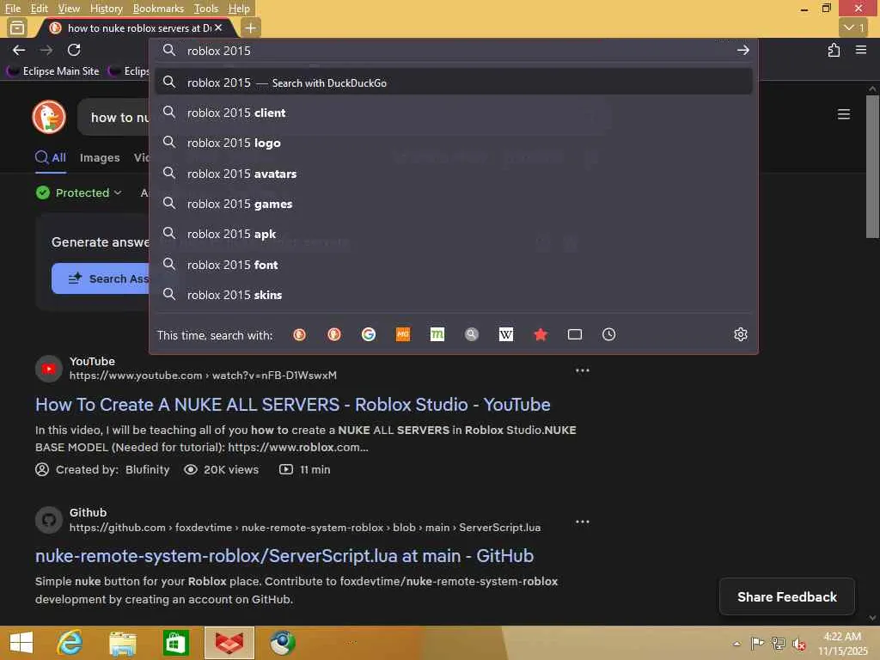Open 'How To Create A NUKE ALL SERVERS' link
880x660 pixels.
click(x=292, y=405)
